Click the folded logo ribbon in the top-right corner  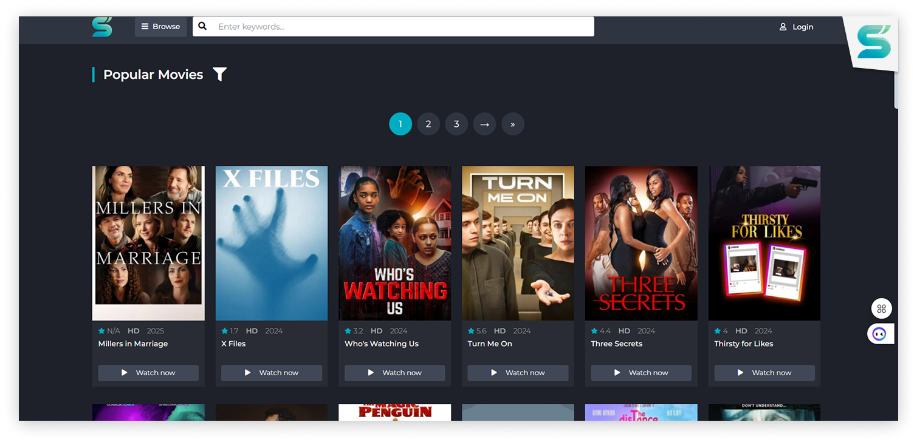[x=873, y=44]
